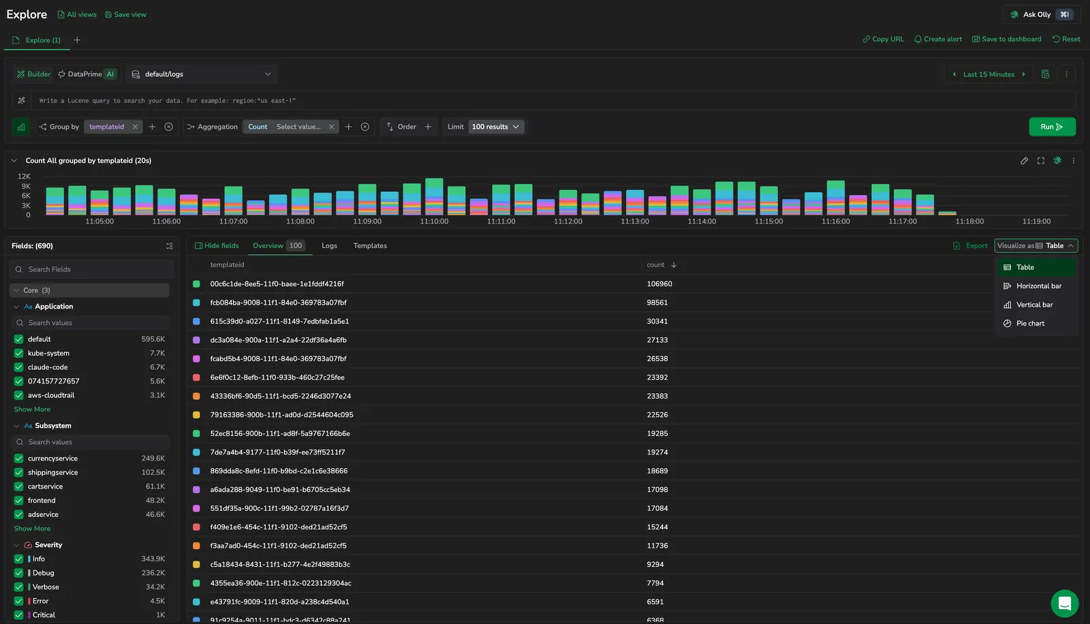Collapse the Count All chart panel

click(14, 161)
